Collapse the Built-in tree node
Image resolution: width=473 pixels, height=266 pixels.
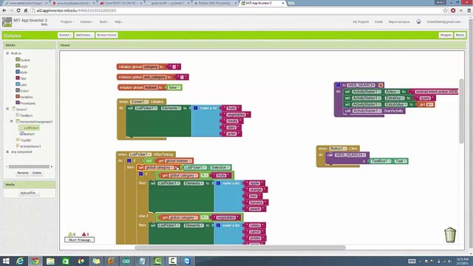coord(7,53)
